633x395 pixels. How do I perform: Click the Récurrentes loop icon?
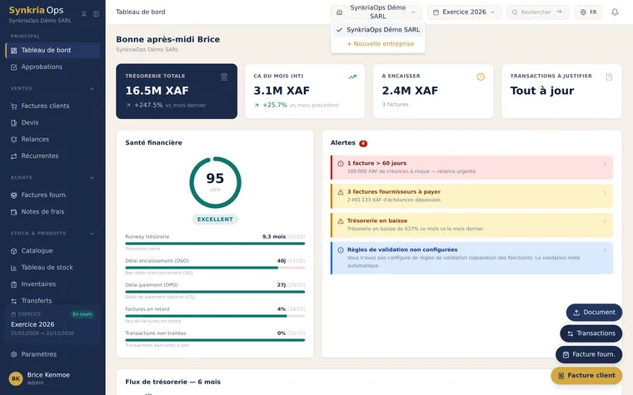[13, 156]
